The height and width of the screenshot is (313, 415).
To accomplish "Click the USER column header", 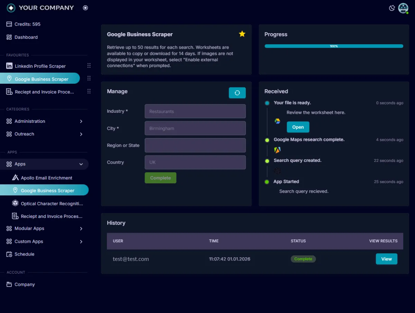I will point(118,241).
